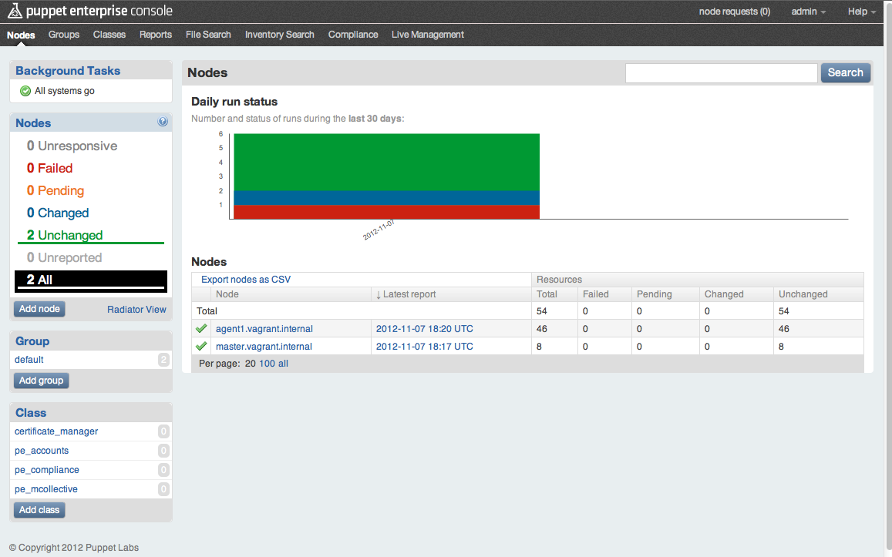Click the Puppet Enterprise console logo

pos(89,11)
